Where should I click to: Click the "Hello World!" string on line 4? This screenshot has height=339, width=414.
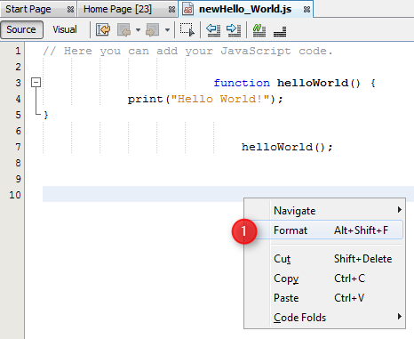tap(220, 99)
